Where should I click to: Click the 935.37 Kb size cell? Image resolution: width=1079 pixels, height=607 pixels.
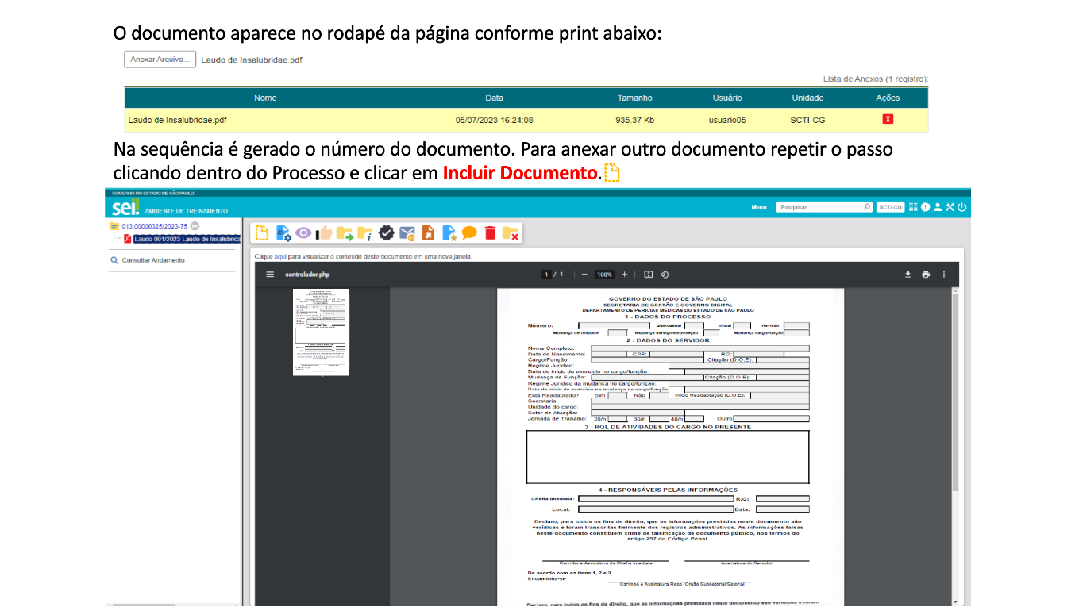pos(635,121)
